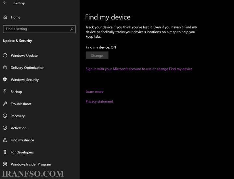Click the Find my device person icon
Image resolution: width=234 pixels, height=179 pixels.
[x=5, y=140]
